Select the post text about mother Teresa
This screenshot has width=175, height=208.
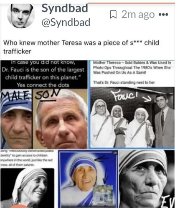coord(81,47)
